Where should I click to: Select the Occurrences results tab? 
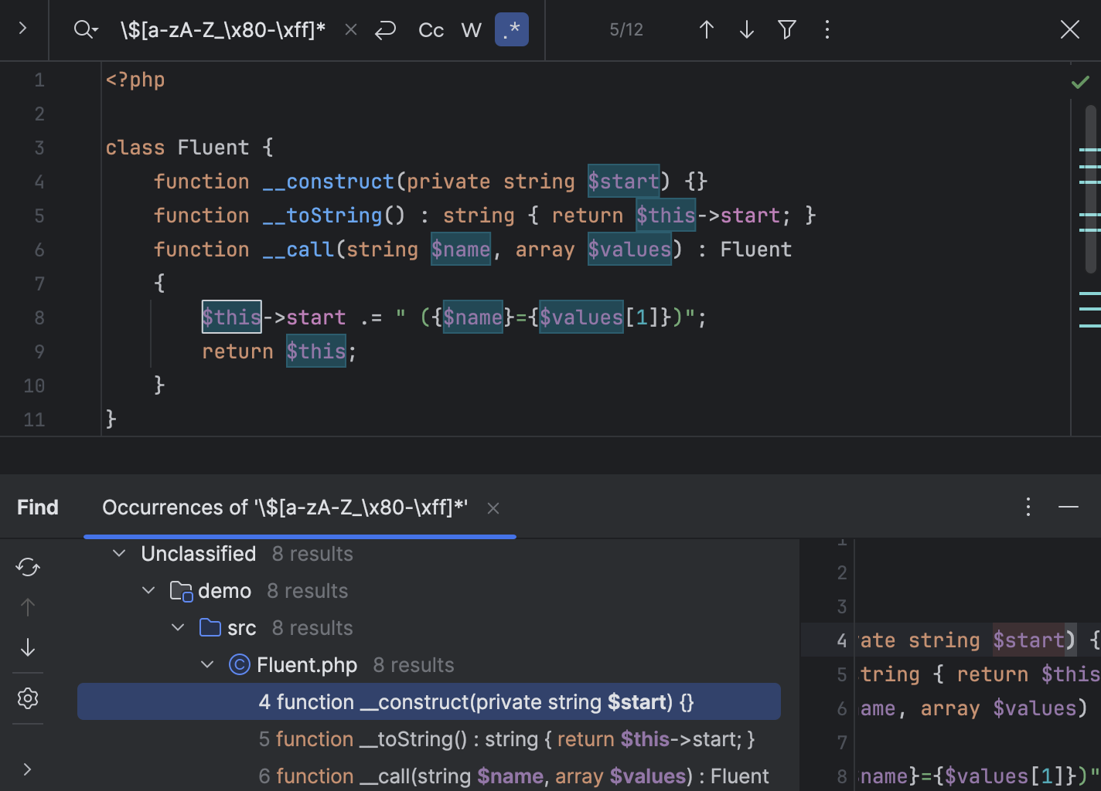point(285,508)
